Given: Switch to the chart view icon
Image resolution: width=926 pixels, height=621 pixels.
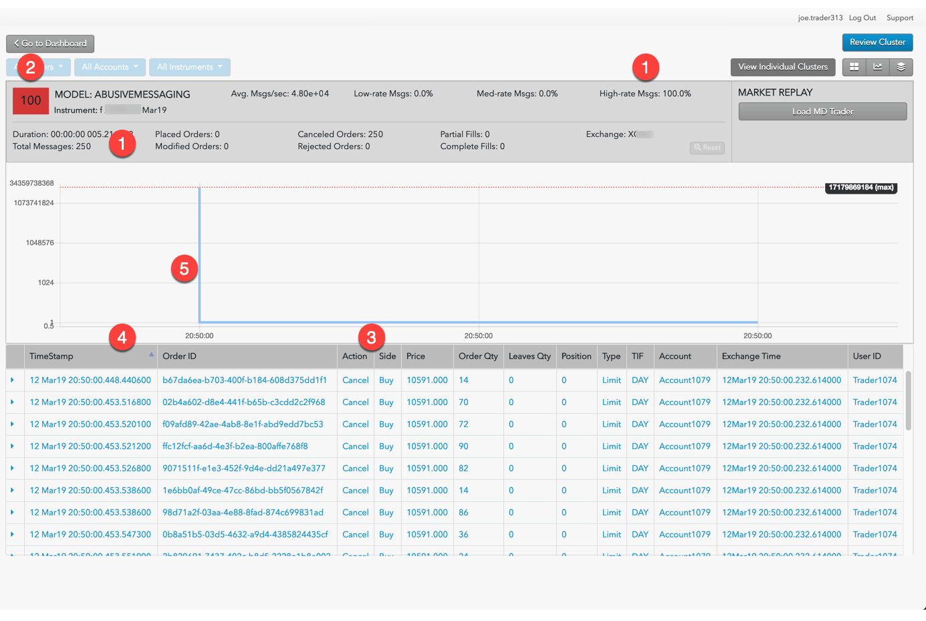Looking at the screenshot, I should pyautogui.click(x=877, y=67).
